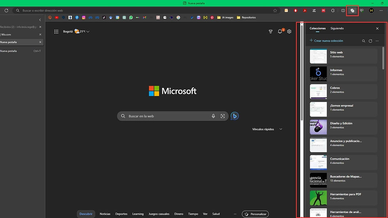Viewport: 388px width, 218px height.
Task: Switch to the Colecciones tab
Action: 318,28
